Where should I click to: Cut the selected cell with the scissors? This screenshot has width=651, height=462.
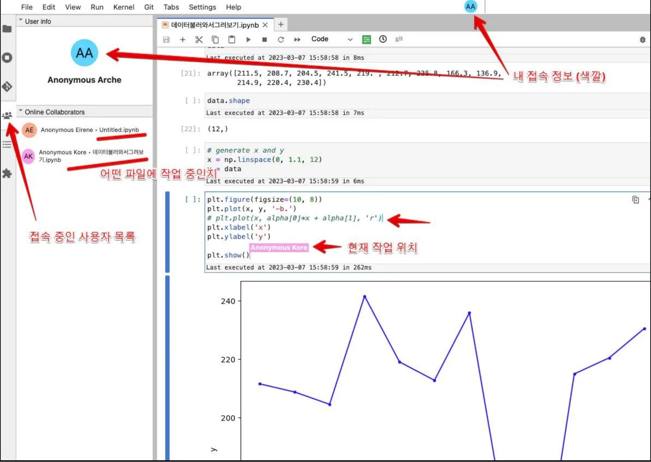tap(199, 39)
